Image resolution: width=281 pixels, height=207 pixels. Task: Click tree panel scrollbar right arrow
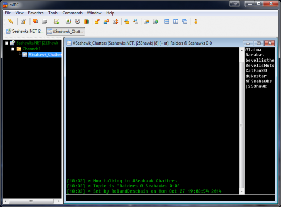point(58,201)
